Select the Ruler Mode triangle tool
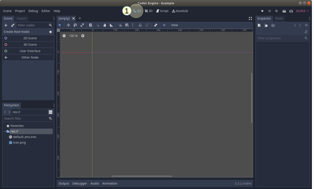Viewport: 314px width, 189px height. [111, 25]
